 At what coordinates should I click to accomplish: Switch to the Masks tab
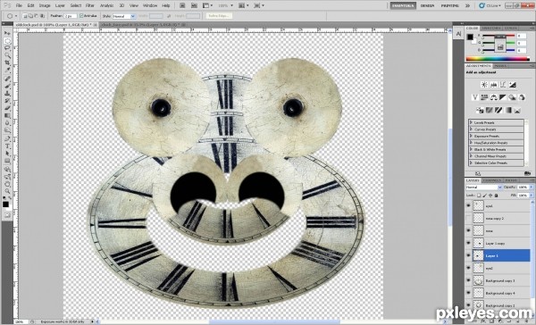point(500,65)
